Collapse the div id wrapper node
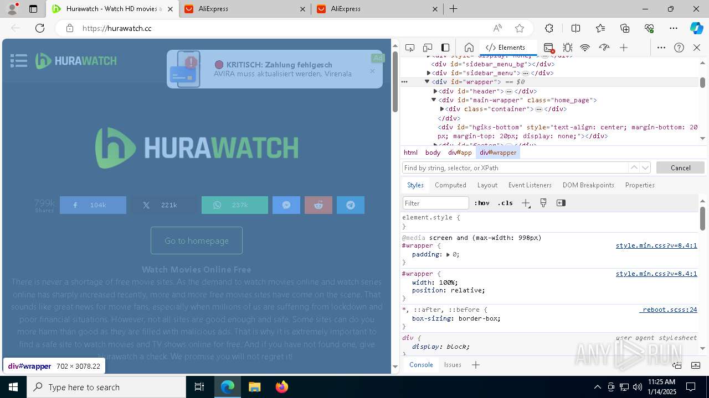 (x=427, y=82)
